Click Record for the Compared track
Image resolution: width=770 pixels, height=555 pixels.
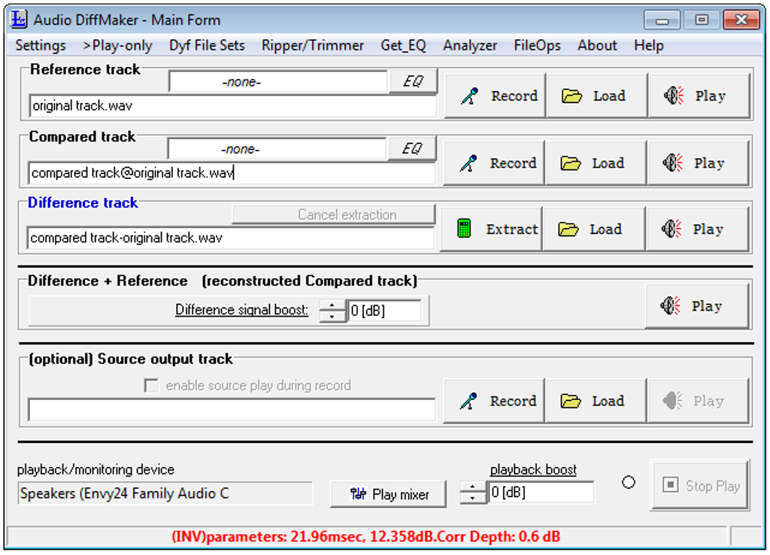(494, 163)
